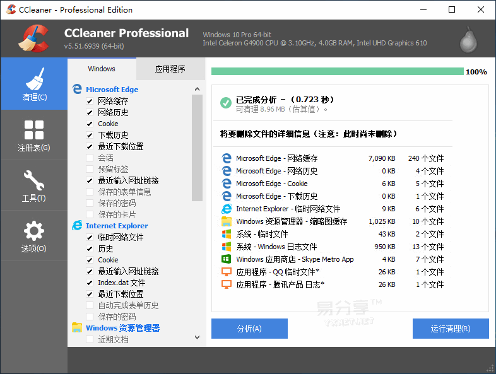Click the 13 个文件 count value

click(x=428, y=247)
